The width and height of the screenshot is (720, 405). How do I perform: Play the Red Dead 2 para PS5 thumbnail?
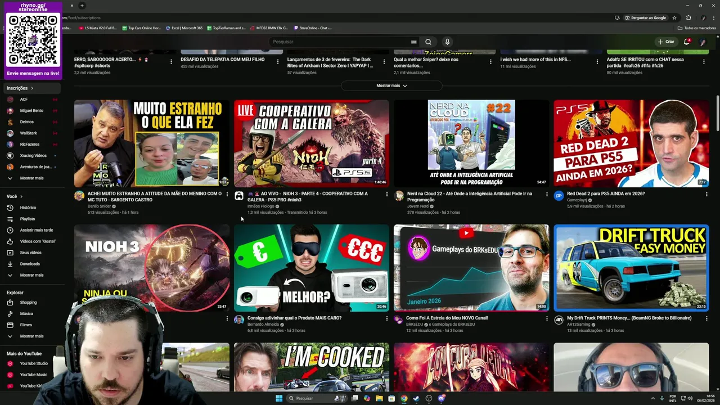pos(631,143)
